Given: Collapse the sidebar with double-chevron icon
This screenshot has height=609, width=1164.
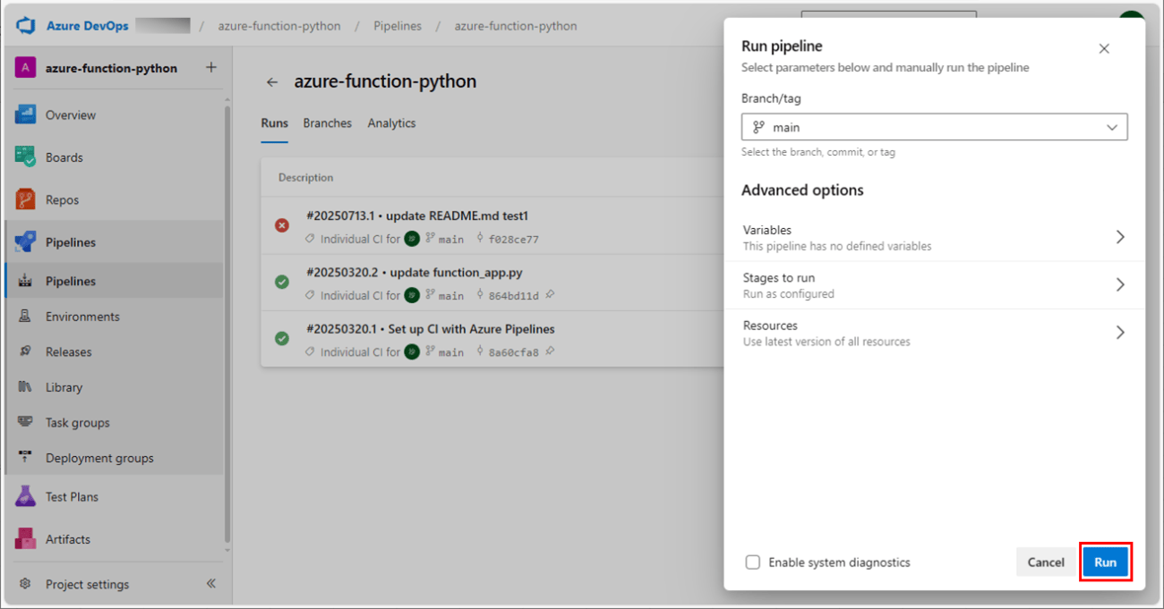Looking at the screenshot, I should point(211,583).
